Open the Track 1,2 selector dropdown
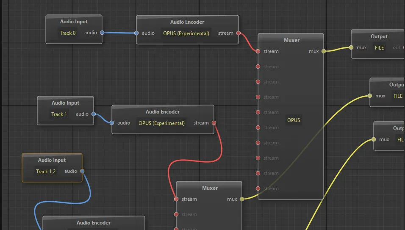Viewport: 405px width, 230px height. (x=46, y=171)
